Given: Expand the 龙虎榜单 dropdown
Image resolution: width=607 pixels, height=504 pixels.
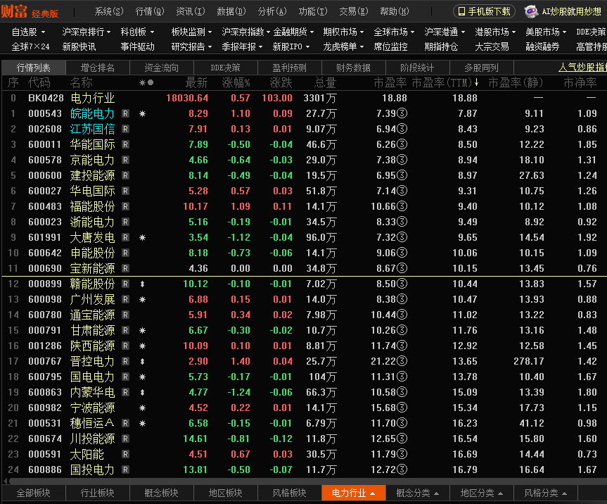Looking at the screenshot, I should (x=343, y=47).
